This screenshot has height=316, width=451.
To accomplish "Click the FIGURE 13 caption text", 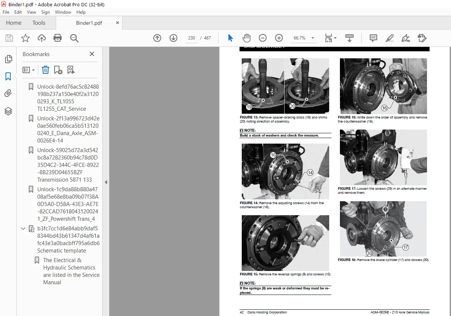I will [283, 119].
